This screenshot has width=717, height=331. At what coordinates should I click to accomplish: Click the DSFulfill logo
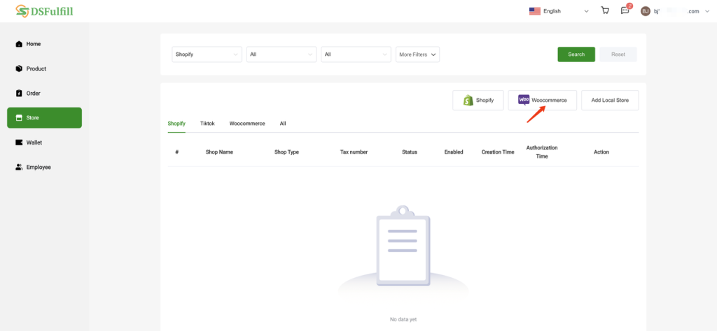click(44, 11)
